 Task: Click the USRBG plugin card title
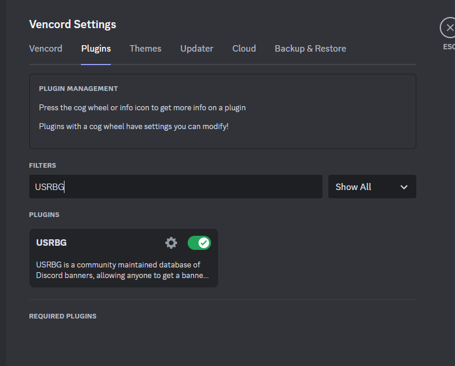click(52, 243)
